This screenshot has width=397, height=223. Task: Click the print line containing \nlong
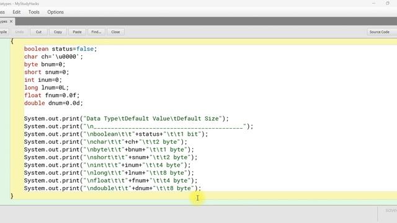[109, 173]
